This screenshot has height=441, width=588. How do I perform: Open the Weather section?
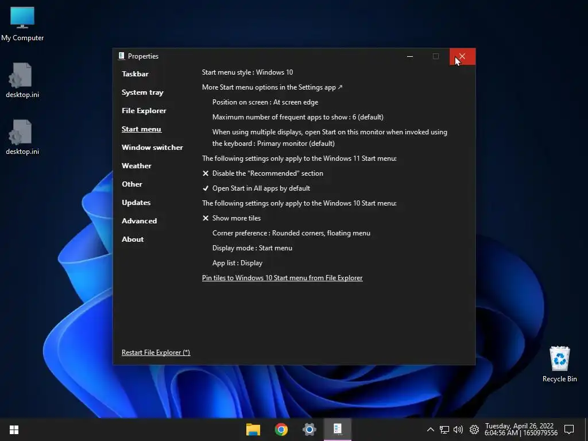137,166
